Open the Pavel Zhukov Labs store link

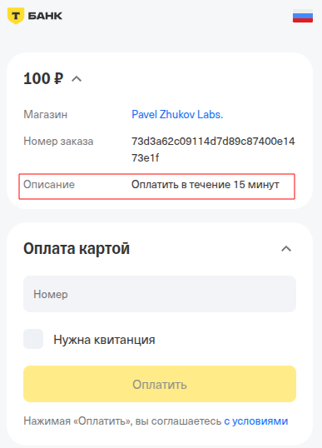click(177, 115)
